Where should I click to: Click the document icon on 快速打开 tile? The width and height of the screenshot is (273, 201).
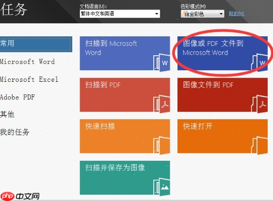(x=259, y=145)
